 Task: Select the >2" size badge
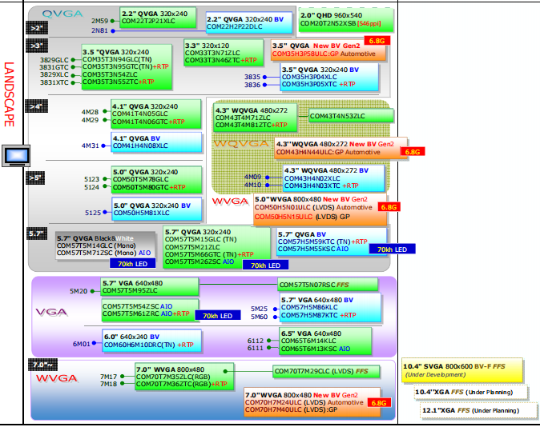click(x=37, y=28)
